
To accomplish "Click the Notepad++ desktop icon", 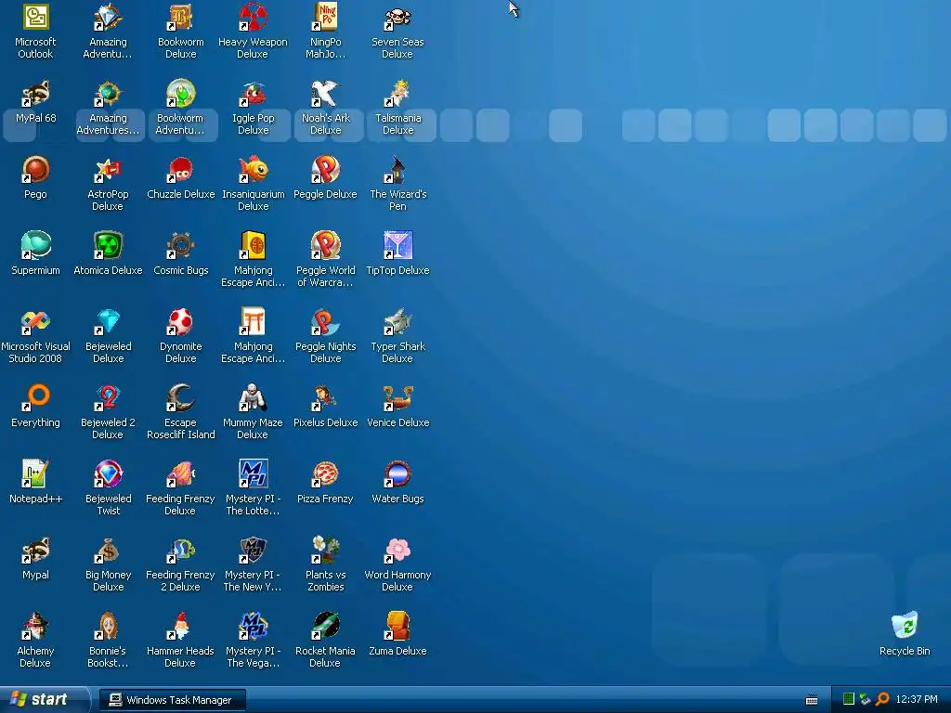I will pyautogui.click(x=36, y=474).
